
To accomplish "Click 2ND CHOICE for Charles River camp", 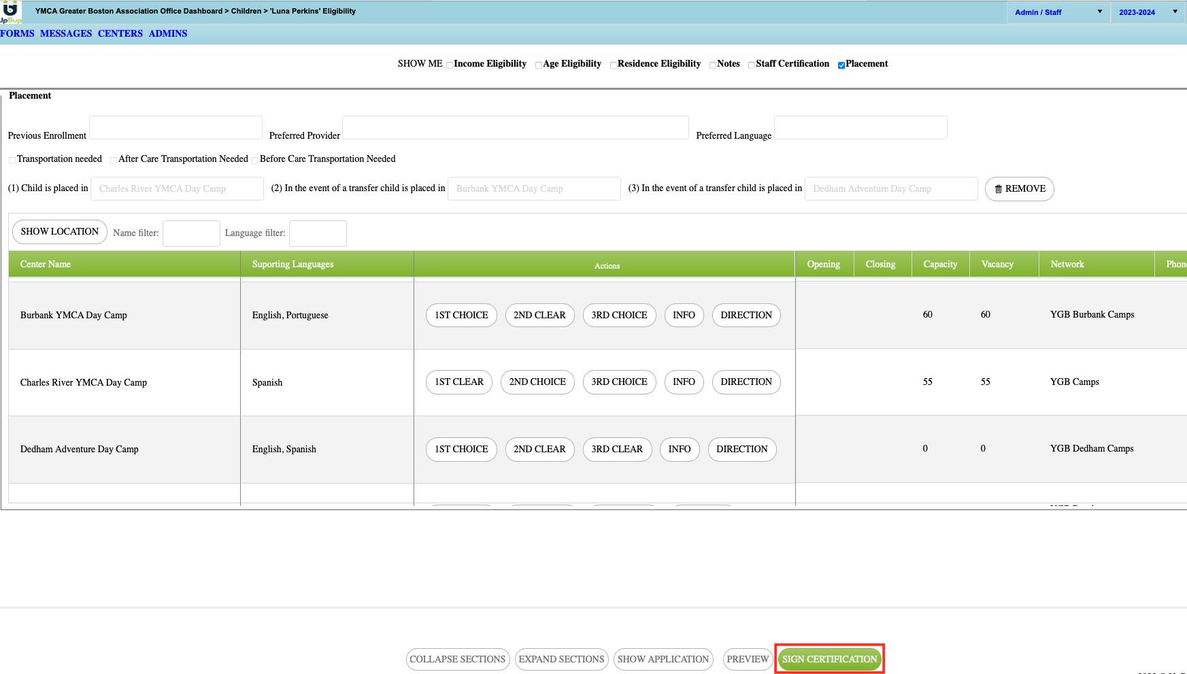I will (x=537, y=382).
